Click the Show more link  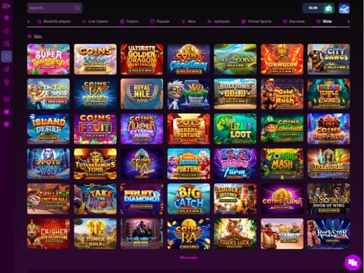189,258
